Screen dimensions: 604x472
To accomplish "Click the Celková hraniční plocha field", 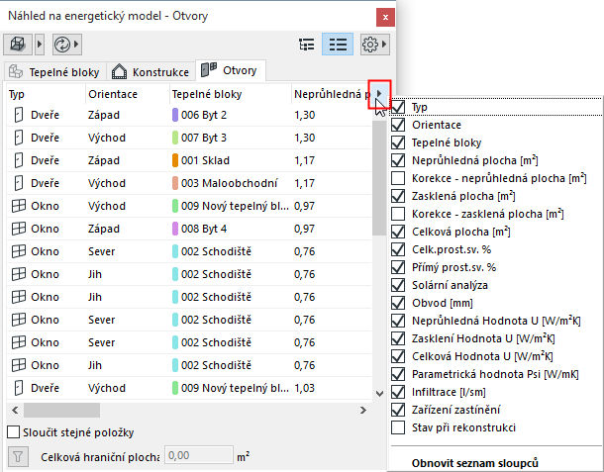I will (199, 456).
